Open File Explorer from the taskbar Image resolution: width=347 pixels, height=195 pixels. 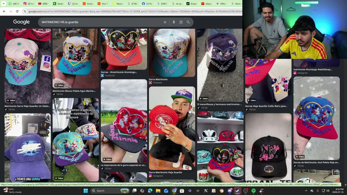pos(158,191)
